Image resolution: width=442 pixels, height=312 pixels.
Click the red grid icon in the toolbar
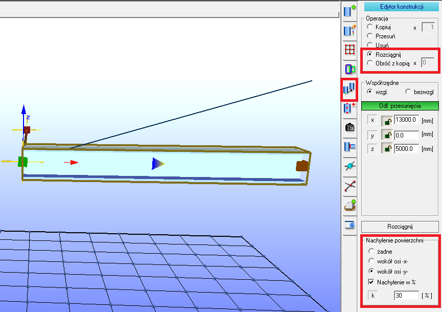[x=350, y=49]
